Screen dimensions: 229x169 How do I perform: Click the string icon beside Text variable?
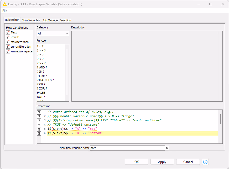coord(8,32)
